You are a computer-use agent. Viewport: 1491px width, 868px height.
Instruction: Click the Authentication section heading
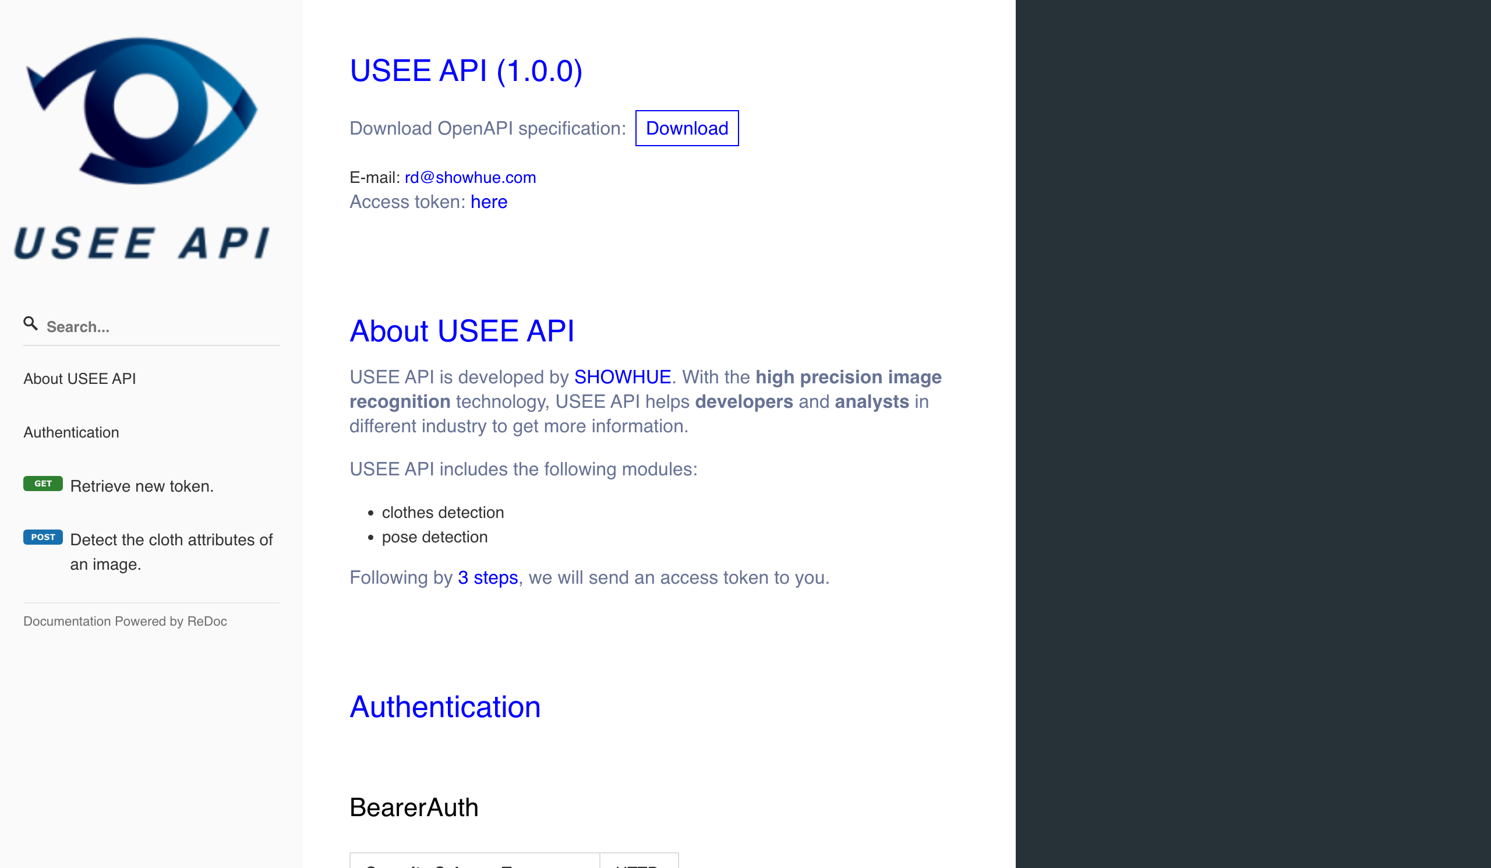[445, 707]
